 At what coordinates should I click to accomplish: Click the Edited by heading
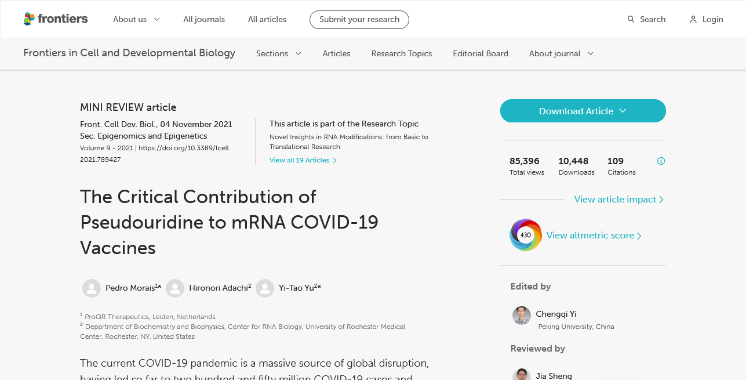pyautogui.click(x=530, y=287)
